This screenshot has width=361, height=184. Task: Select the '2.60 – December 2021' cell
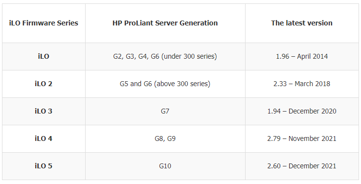(x=302, y=166)
